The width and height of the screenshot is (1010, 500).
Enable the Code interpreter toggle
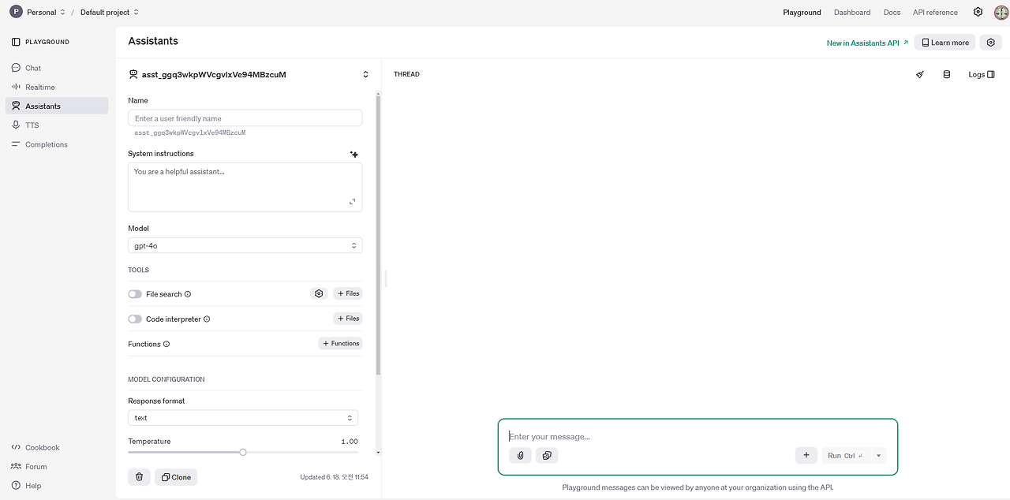click(x=135, y=319)
